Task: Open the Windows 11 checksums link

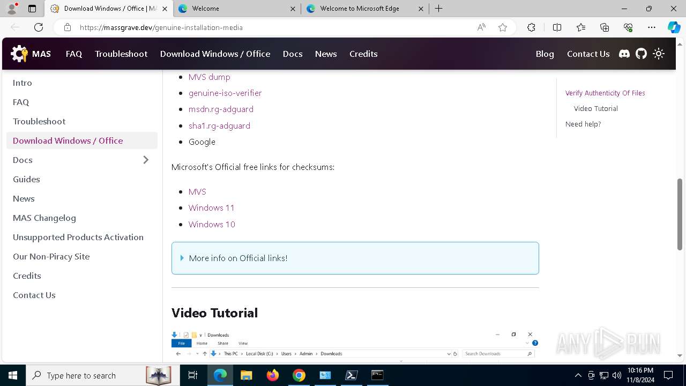Action: tap(211, 207)
